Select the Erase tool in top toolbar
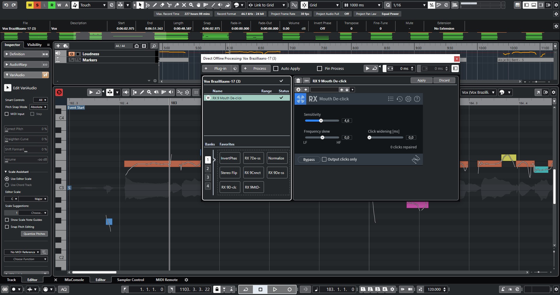This screenshot has width=560, height=295. (x=162, y=5)
